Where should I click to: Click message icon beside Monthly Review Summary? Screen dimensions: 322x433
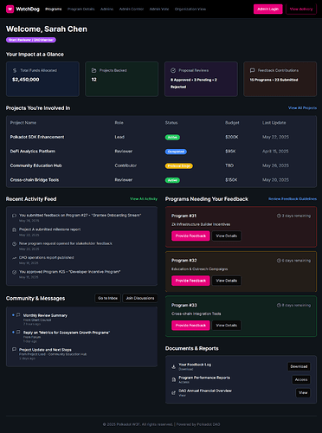pyautogui.click(x=18, y=315)
